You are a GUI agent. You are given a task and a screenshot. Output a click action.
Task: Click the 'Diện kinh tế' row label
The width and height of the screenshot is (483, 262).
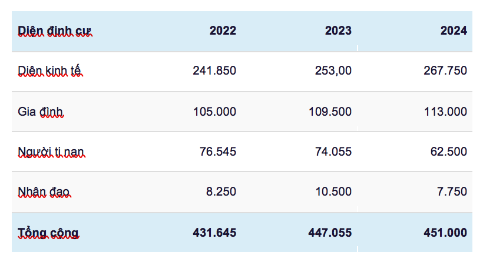(50, 70)
